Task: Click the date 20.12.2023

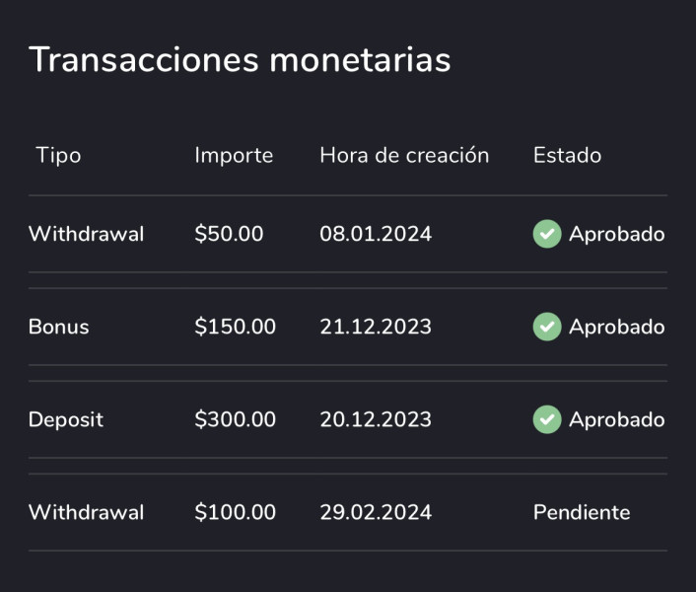Action: pyautogui.click(x=376, y=419)
